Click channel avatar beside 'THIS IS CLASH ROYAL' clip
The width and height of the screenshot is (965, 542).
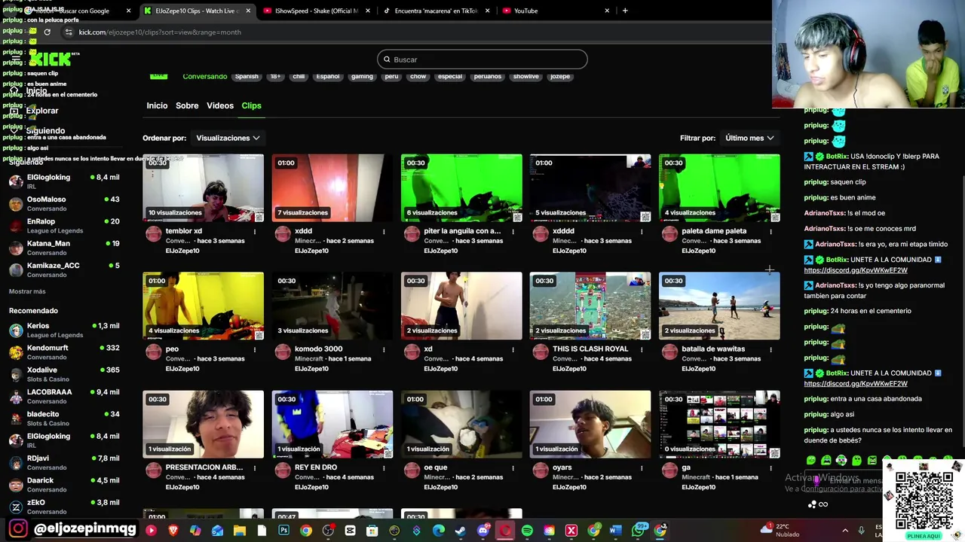point(541,352)
